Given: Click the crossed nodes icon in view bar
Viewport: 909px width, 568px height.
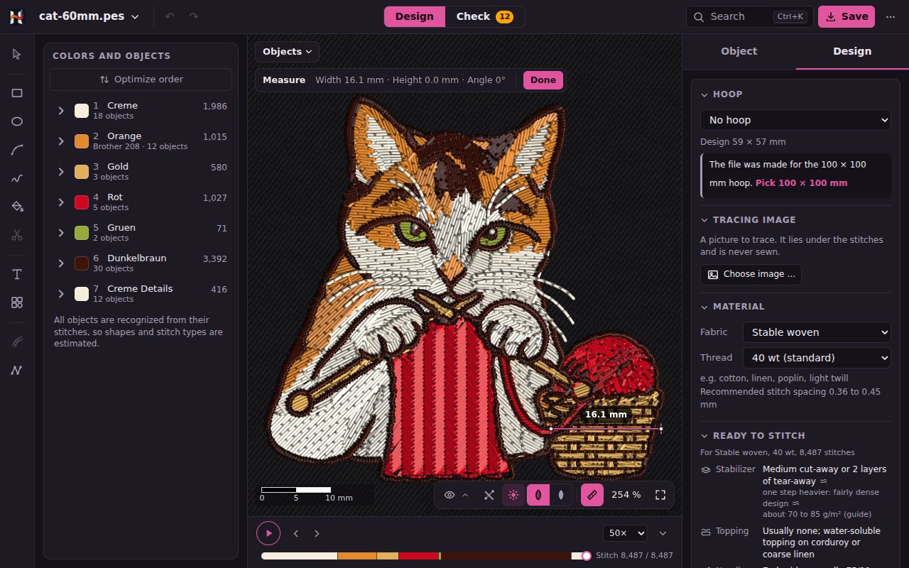Looking at the screenshot, I should coord(489,495).
